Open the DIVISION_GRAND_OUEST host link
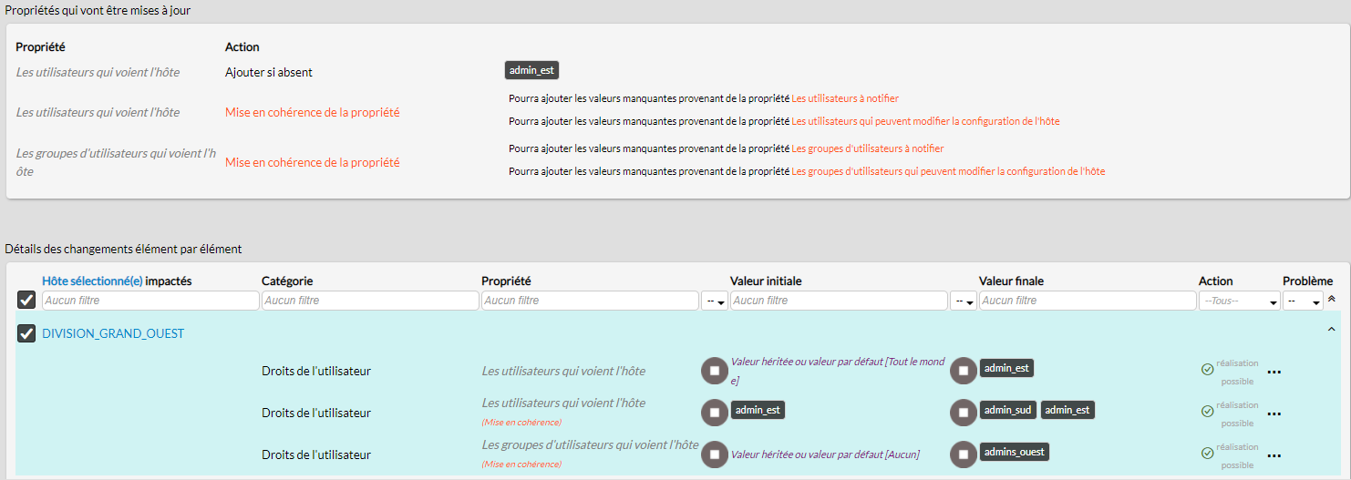1351x480 pixels. (x=113, y=334)
